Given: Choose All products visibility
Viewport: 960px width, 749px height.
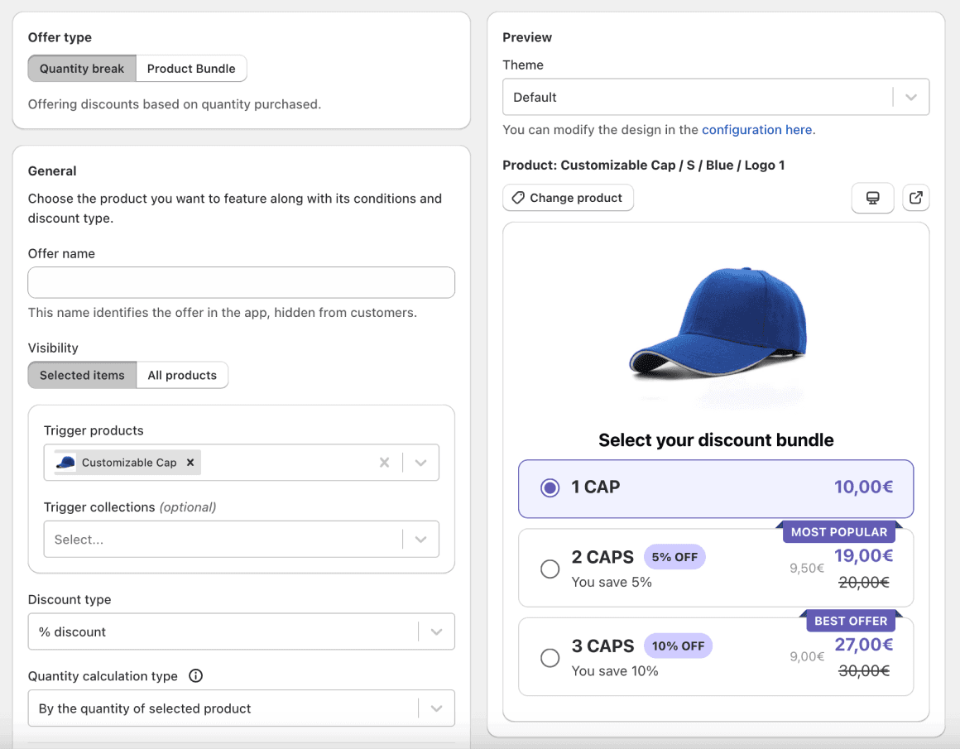Looking at the screenshot, I should [182, 375].
